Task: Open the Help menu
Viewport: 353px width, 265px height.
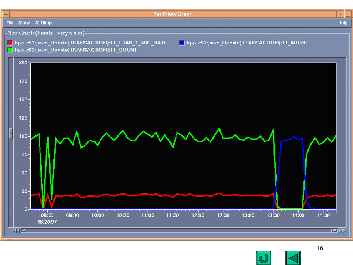Action: (x=342, y=23)
